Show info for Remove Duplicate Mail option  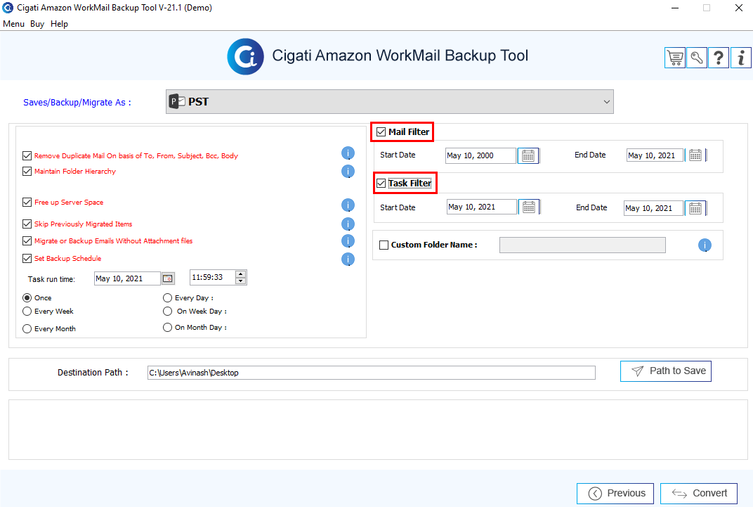point(348,153)
